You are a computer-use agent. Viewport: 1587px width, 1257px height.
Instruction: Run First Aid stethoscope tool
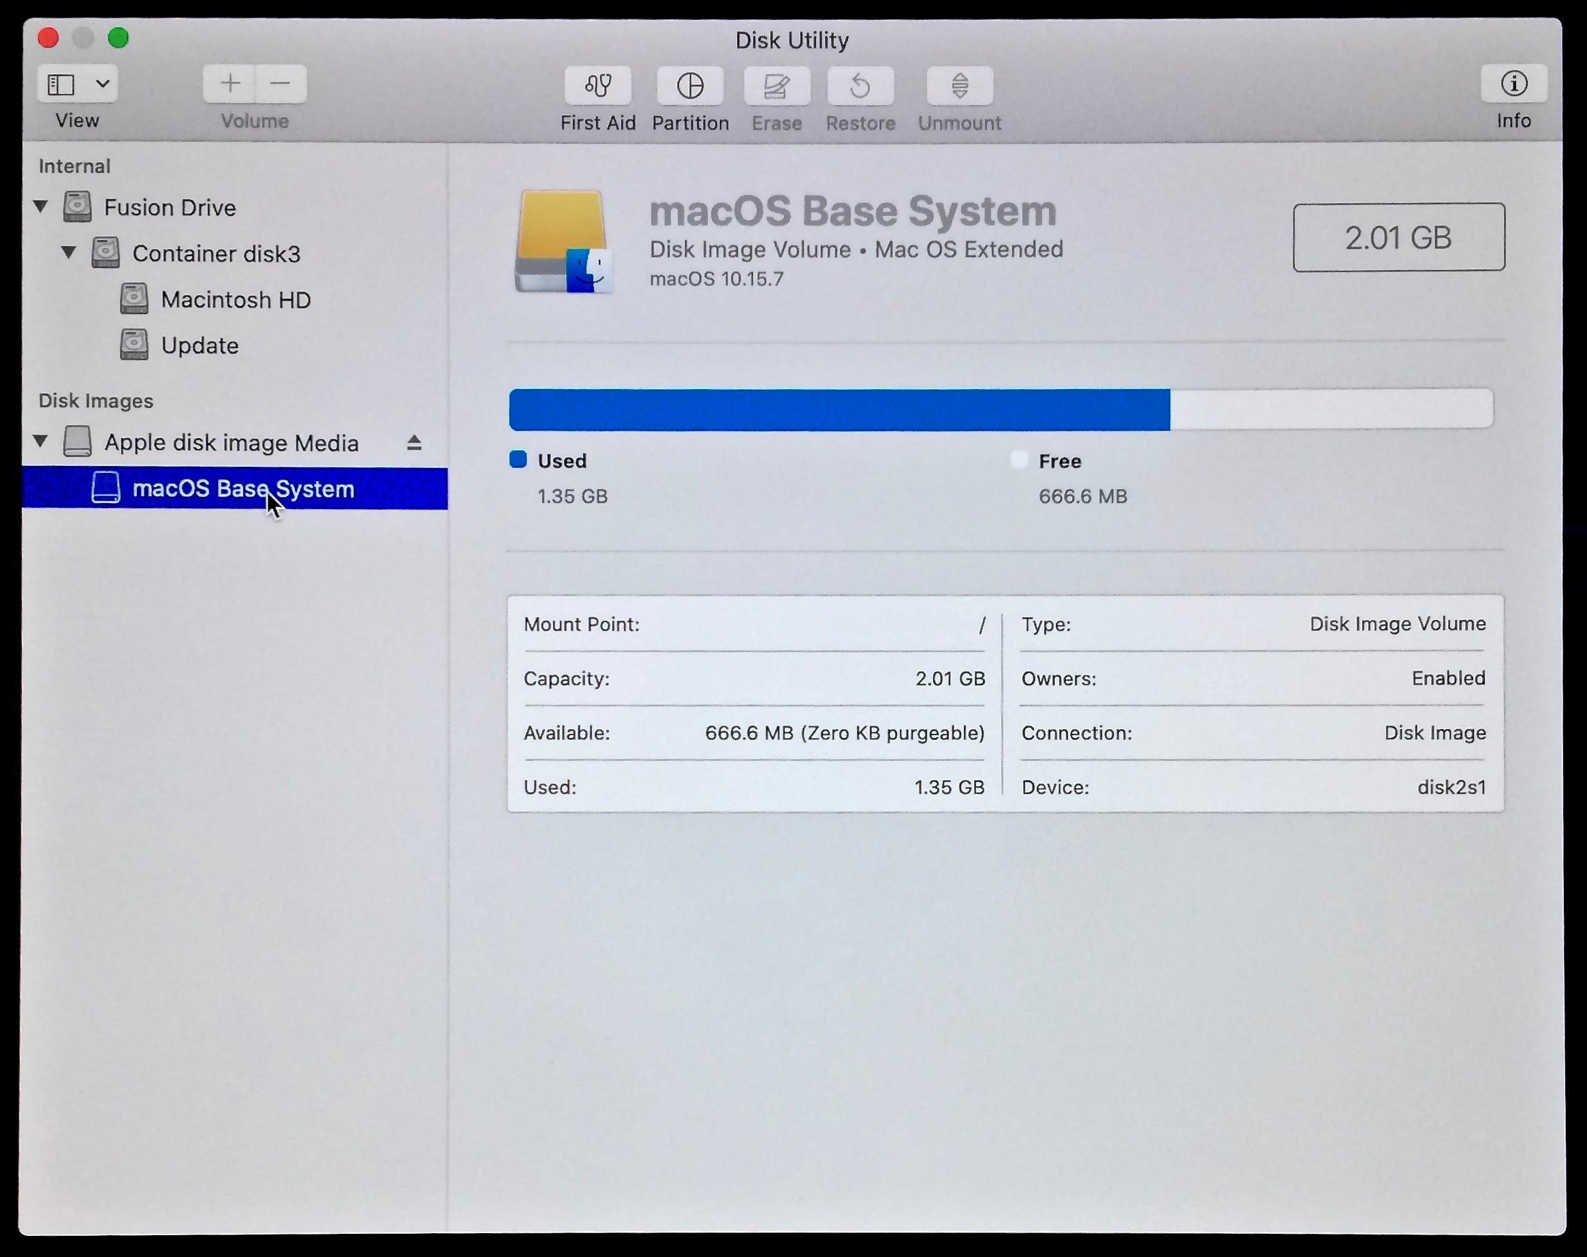[597, 86]
